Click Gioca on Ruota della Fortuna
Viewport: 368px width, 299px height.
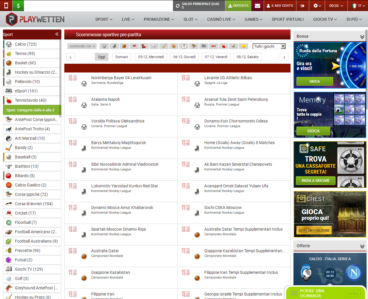tap(315, 81)
